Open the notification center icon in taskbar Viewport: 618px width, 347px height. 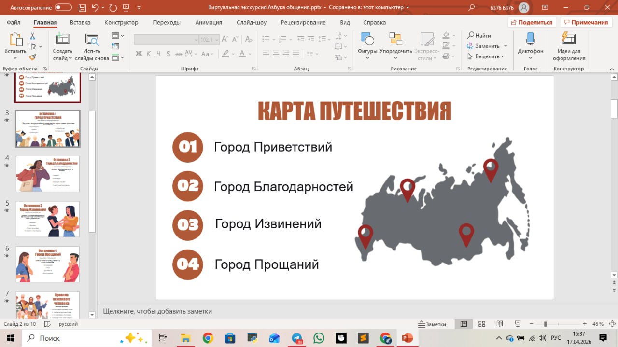[x=603, y=338]
